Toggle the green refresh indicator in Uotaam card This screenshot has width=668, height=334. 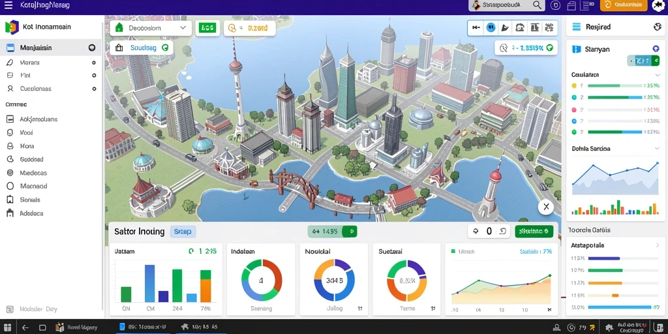(191, 251)
